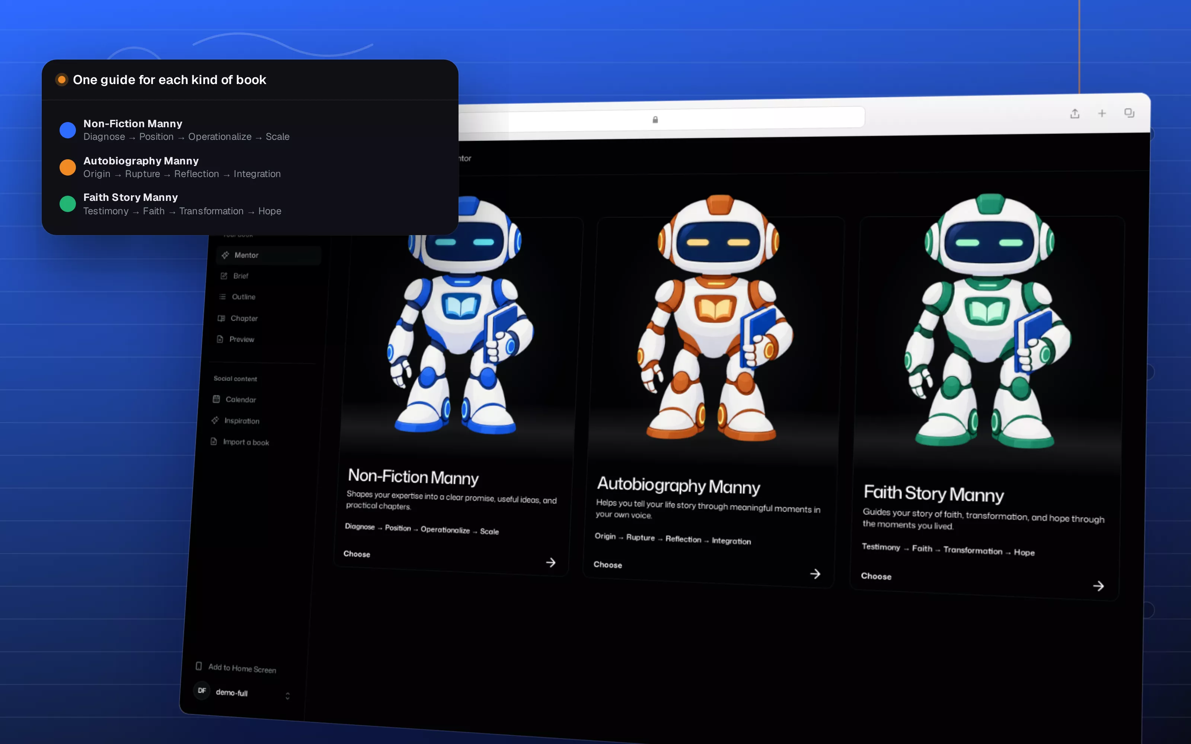
Task: Click the arrow on Autobiography Manny card
Action: pyautogui.click(x=815, y=574)
